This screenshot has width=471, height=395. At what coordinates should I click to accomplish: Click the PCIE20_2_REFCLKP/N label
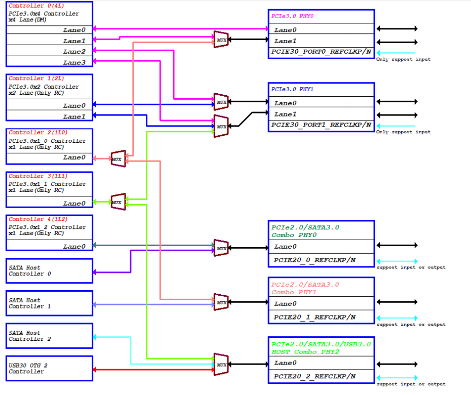(x=315, y=376)
